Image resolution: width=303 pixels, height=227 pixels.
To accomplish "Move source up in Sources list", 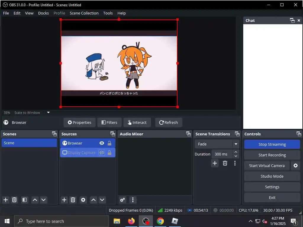I will pos(94,200).
